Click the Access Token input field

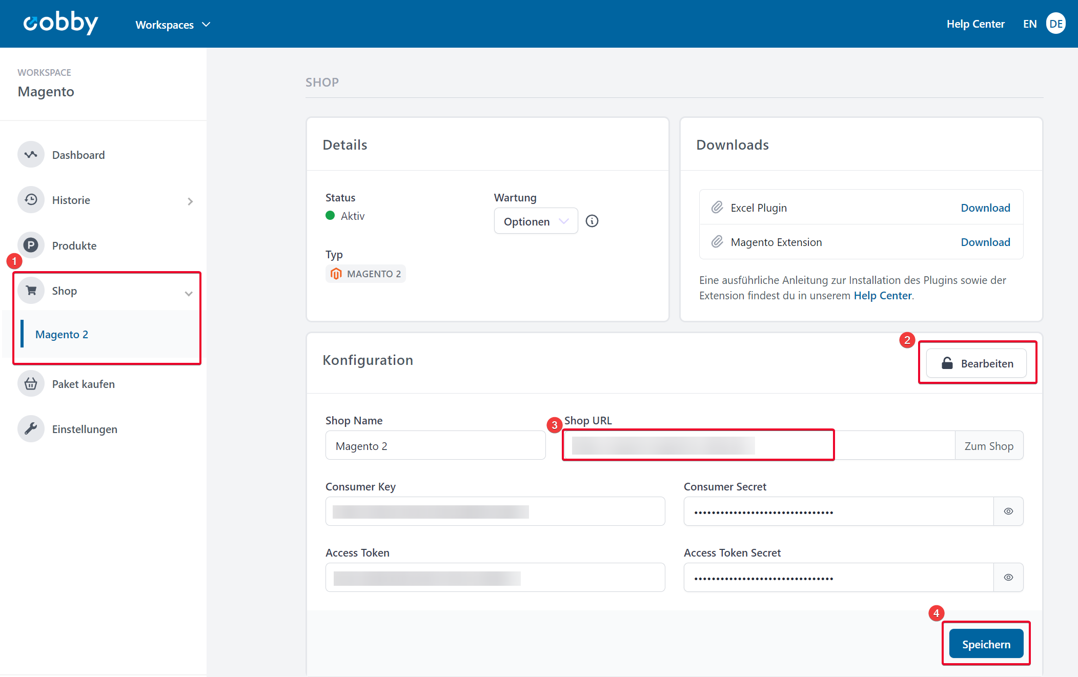point(495,577)
